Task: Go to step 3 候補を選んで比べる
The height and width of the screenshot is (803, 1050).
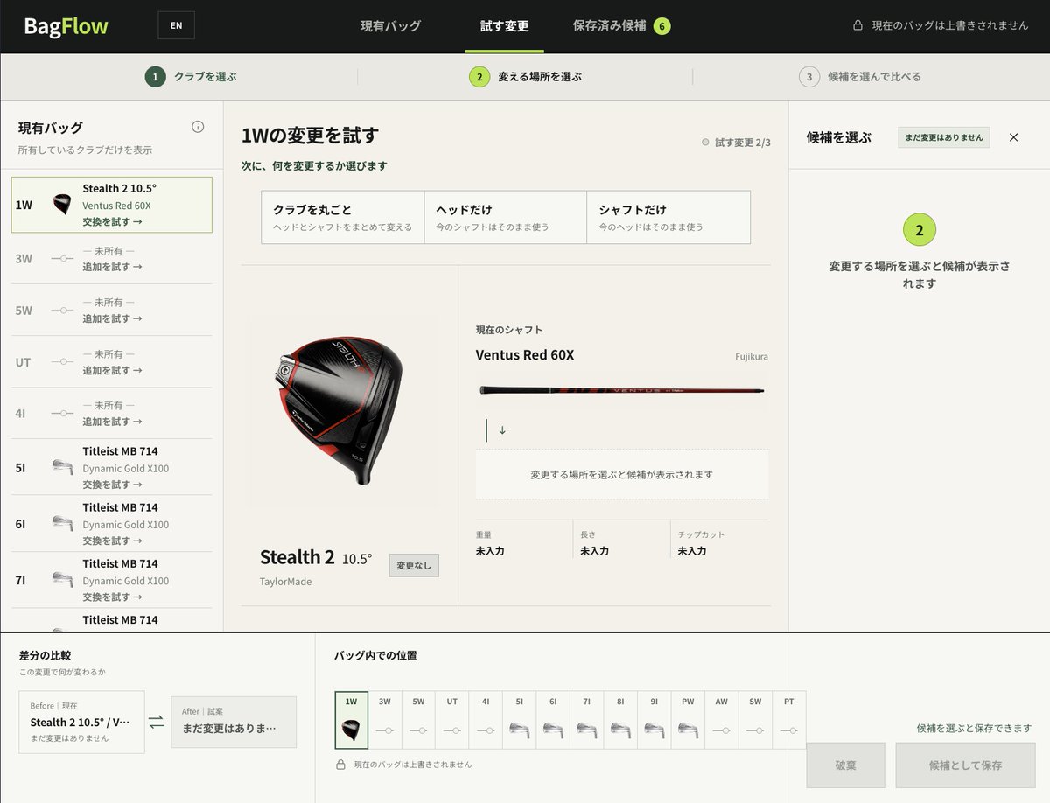Action: [860, 77]
